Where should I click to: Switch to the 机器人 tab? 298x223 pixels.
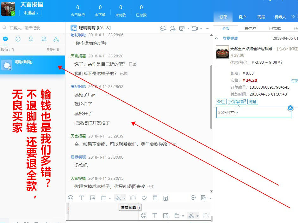point(280,17)
